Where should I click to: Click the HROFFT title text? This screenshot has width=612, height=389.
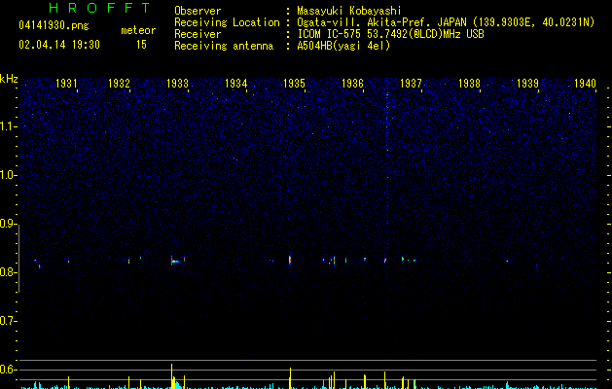pyautogui.click(x=99, y=8)
